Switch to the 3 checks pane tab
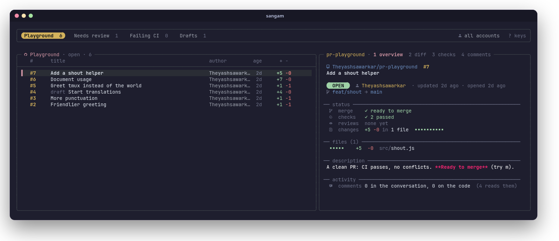559x241 pixels. click(444, 54)
